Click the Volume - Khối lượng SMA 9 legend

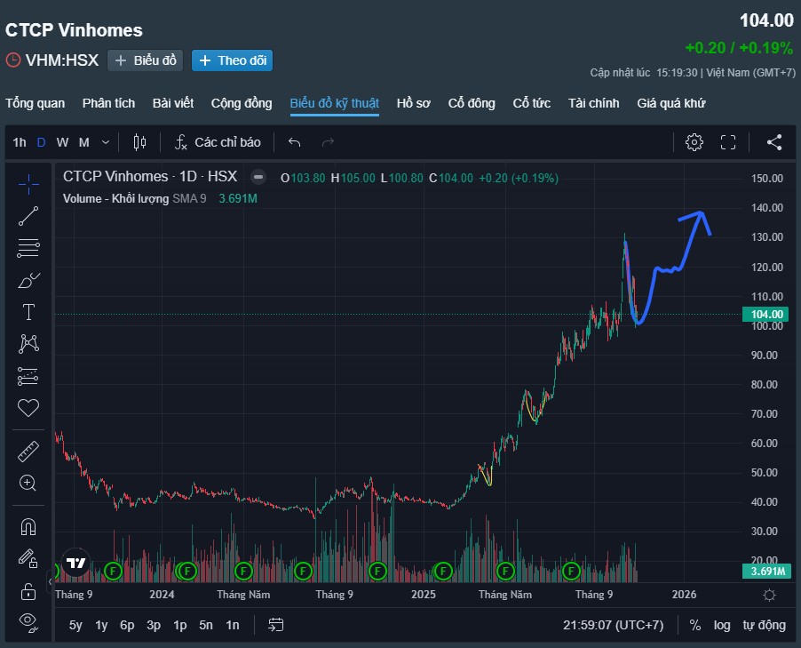pyautogui.click(x=134, y=198)
